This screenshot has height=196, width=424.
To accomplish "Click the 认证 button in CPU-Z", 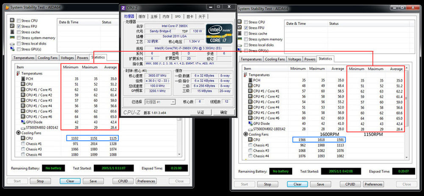I will point(201,112).
